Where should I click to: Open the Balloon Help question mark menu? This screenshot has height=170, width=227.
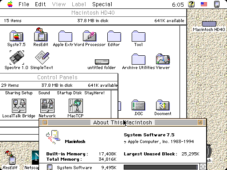(191, 4)
